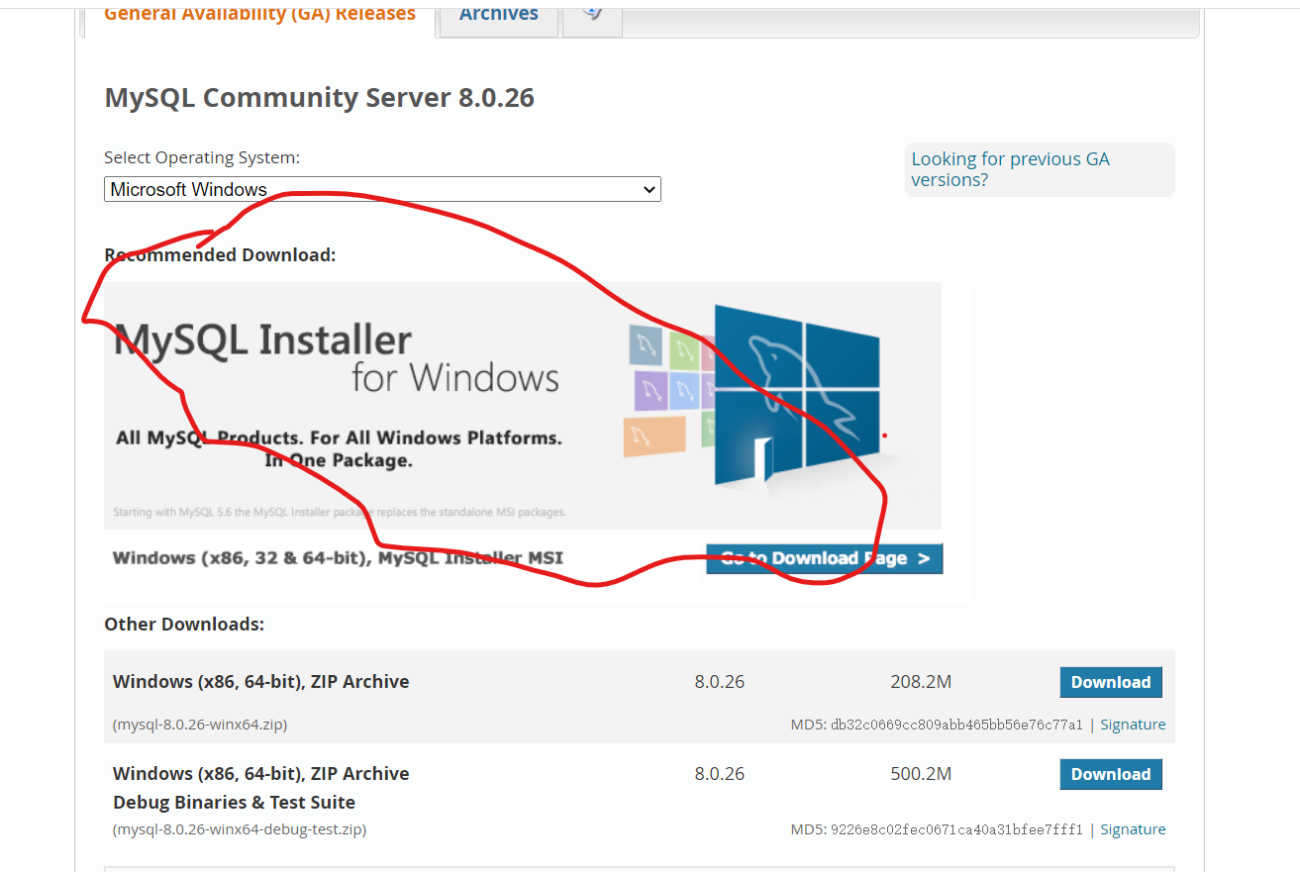Click the MD5 hash db32c0669cc809abb465bb56e76c77a1
1300x872 pixels.
click(956, 725)
